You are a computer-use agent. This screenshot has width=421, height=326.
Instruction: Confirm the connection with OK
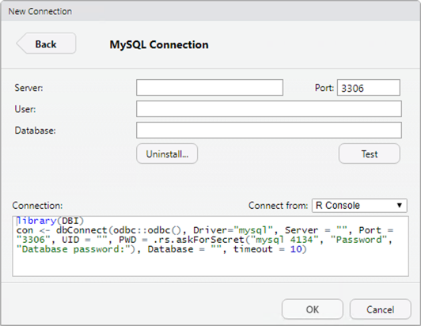pyautogui.click(x=313, y=309)
